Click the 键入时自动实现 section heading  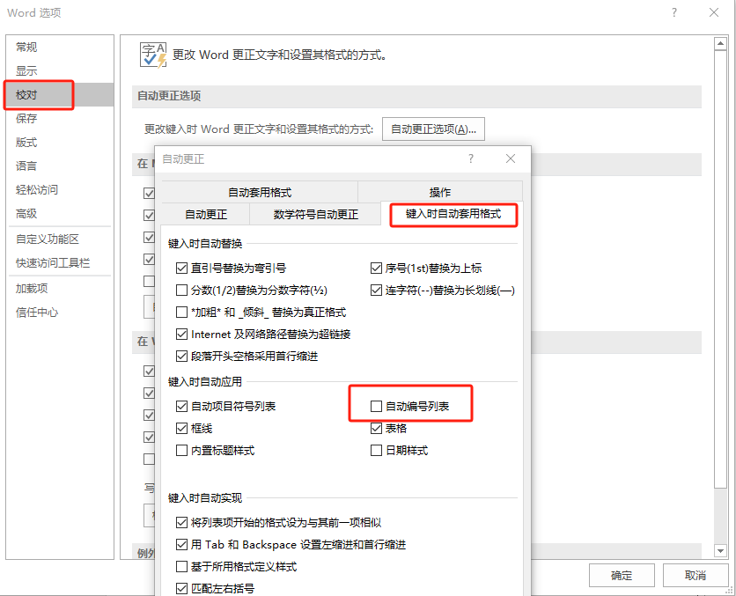point(205,498)
